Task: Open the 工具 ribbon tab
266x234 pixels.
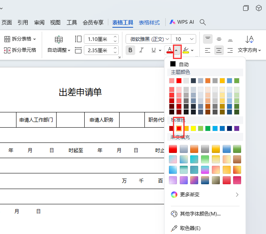Action: pos(72,22)
